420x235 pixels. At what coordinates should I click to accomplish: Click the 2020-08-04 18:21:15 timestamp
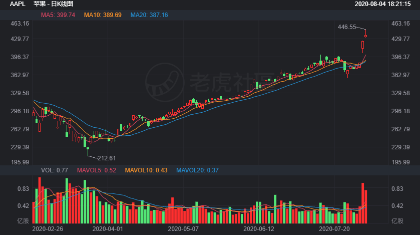click(382, 4)
